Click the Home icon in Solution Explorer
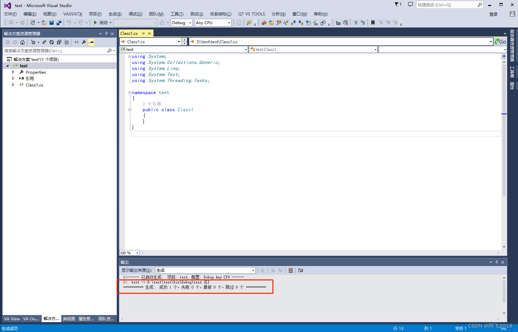 click(x=22, y=42)
